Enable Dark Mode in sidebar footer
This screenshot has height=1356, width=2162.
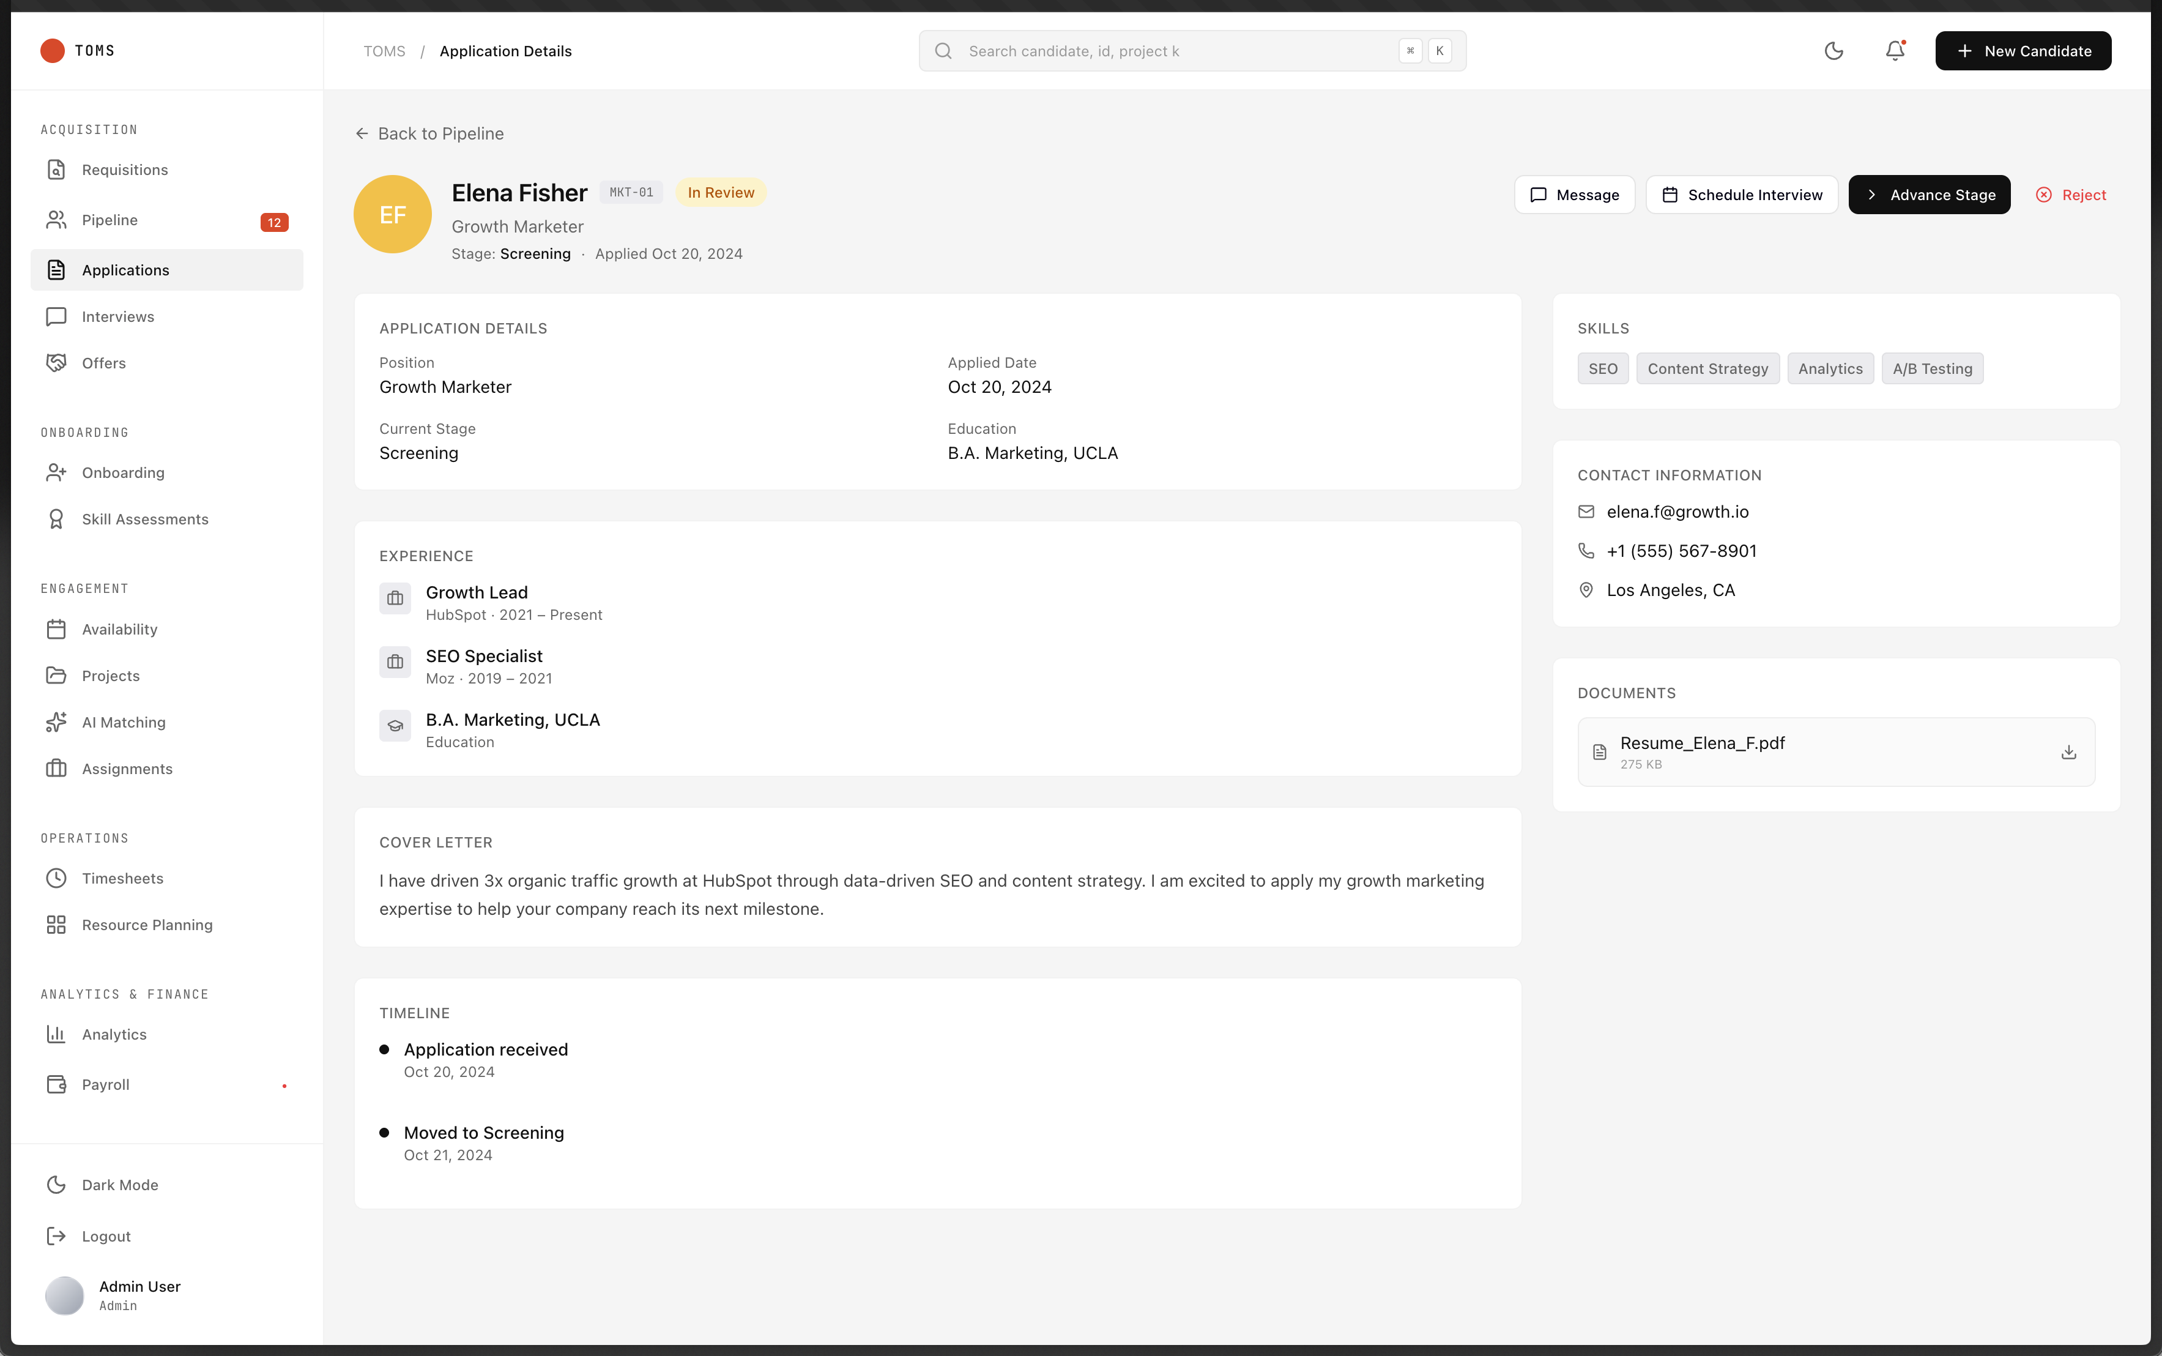tap(119, 1185)
